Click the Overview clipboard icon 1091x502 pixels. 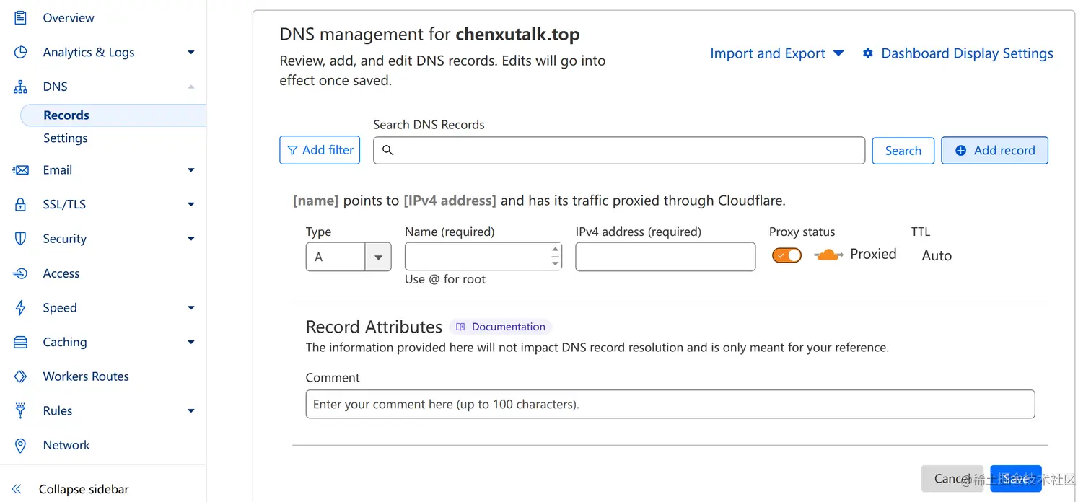(21, 17)
